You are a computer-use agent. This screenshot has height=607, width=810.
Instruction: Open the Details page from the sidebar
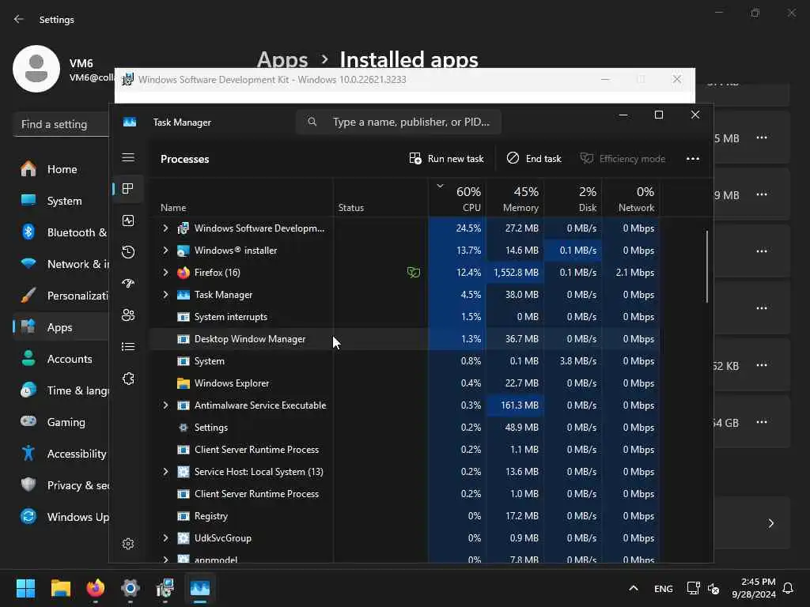(128, 346)
